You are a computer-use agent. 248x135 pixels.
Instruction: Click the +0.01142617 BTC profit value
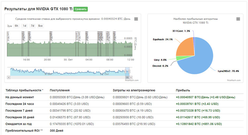coord(198,117)
